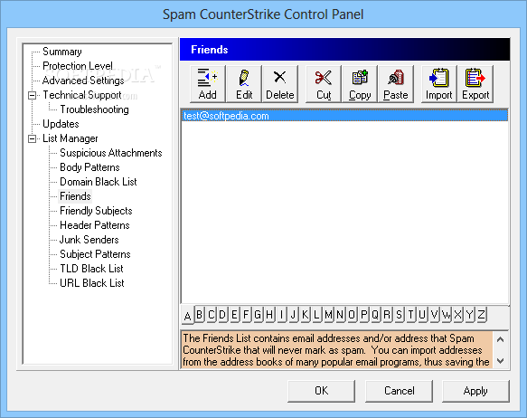
Task: Click the Edit pencil icon
Action: click(244, 84)
